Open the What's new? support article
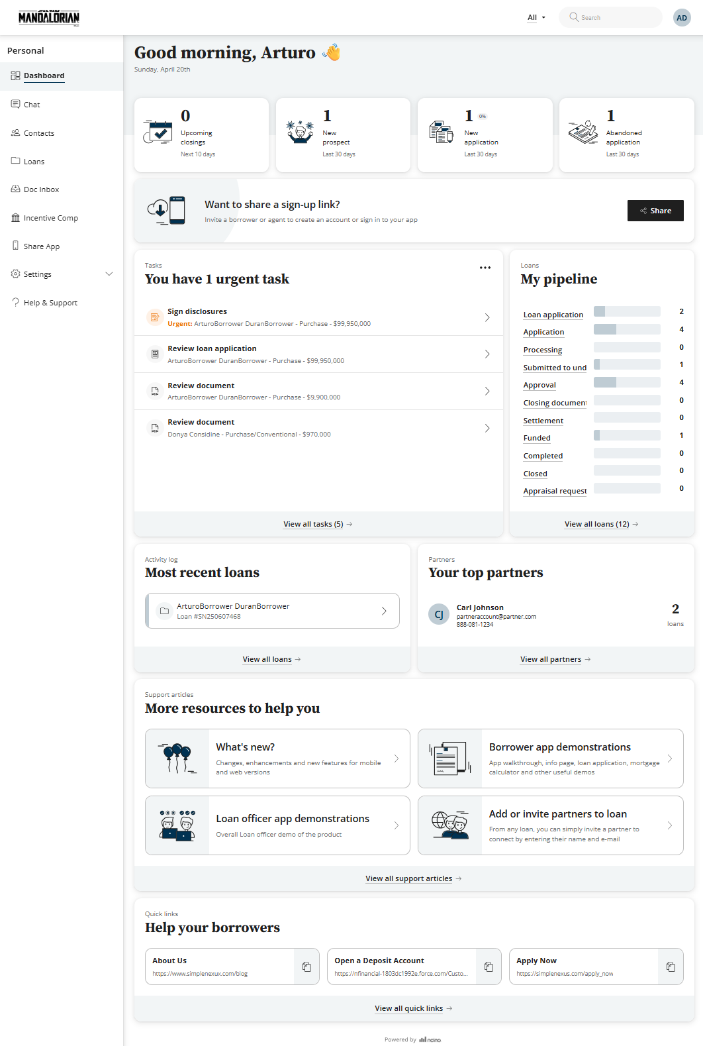 click(x=277, y=758)
